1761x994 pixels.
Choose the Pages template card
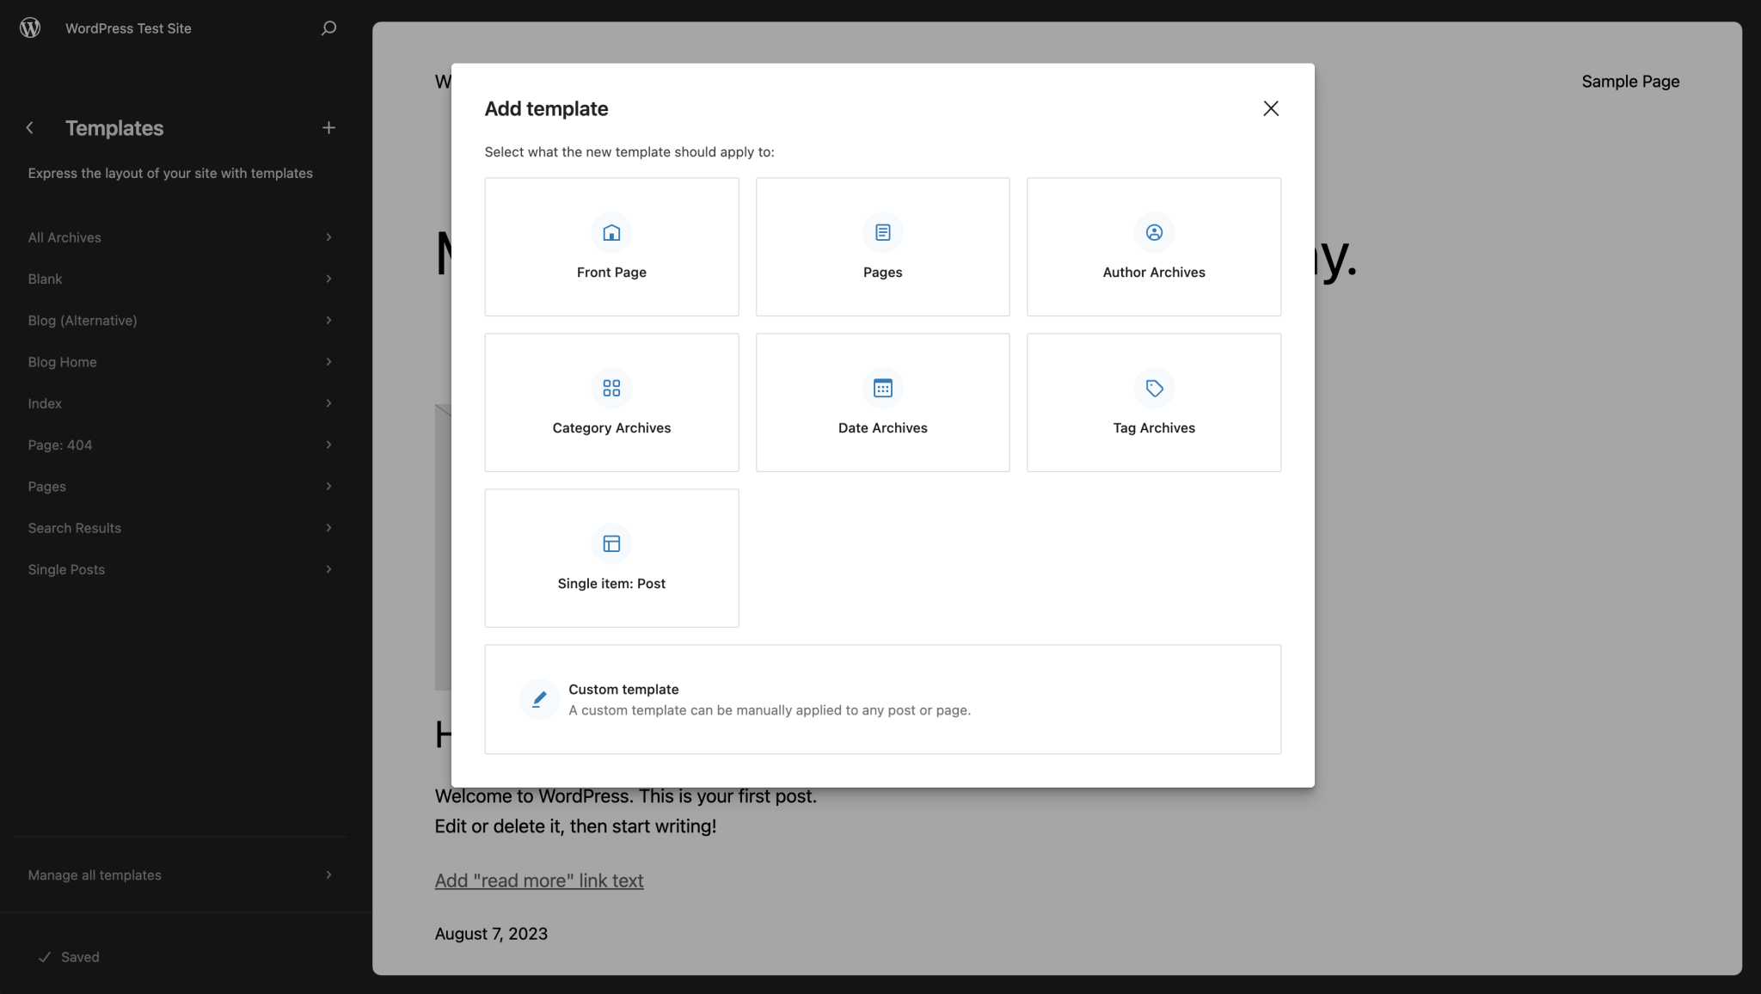click(882, 247)
